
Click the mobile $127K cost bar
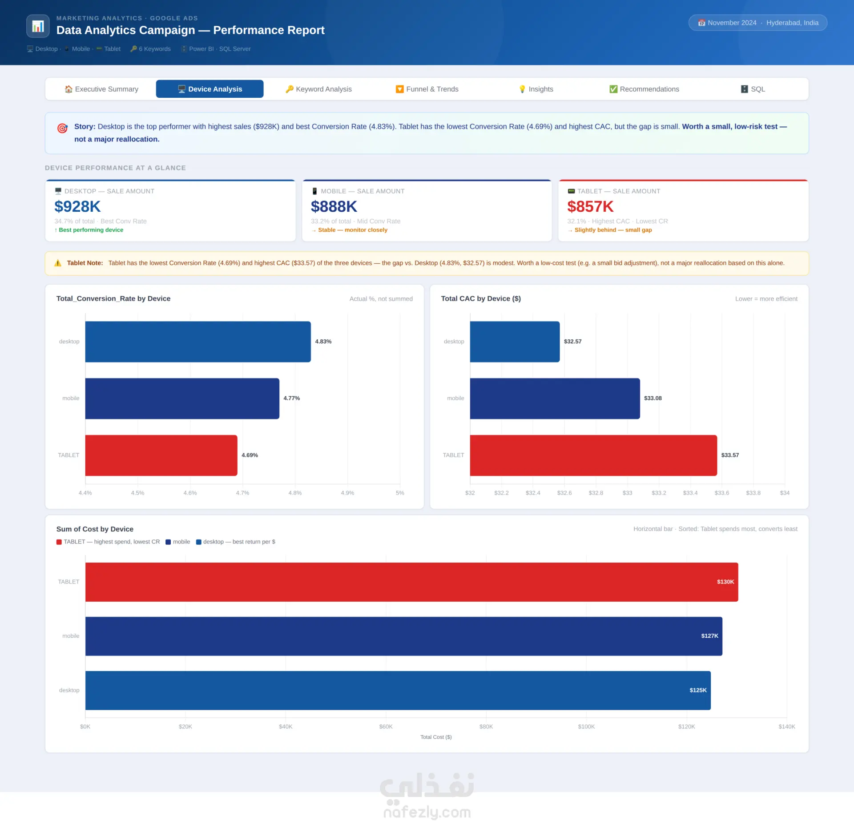(404, 636)
